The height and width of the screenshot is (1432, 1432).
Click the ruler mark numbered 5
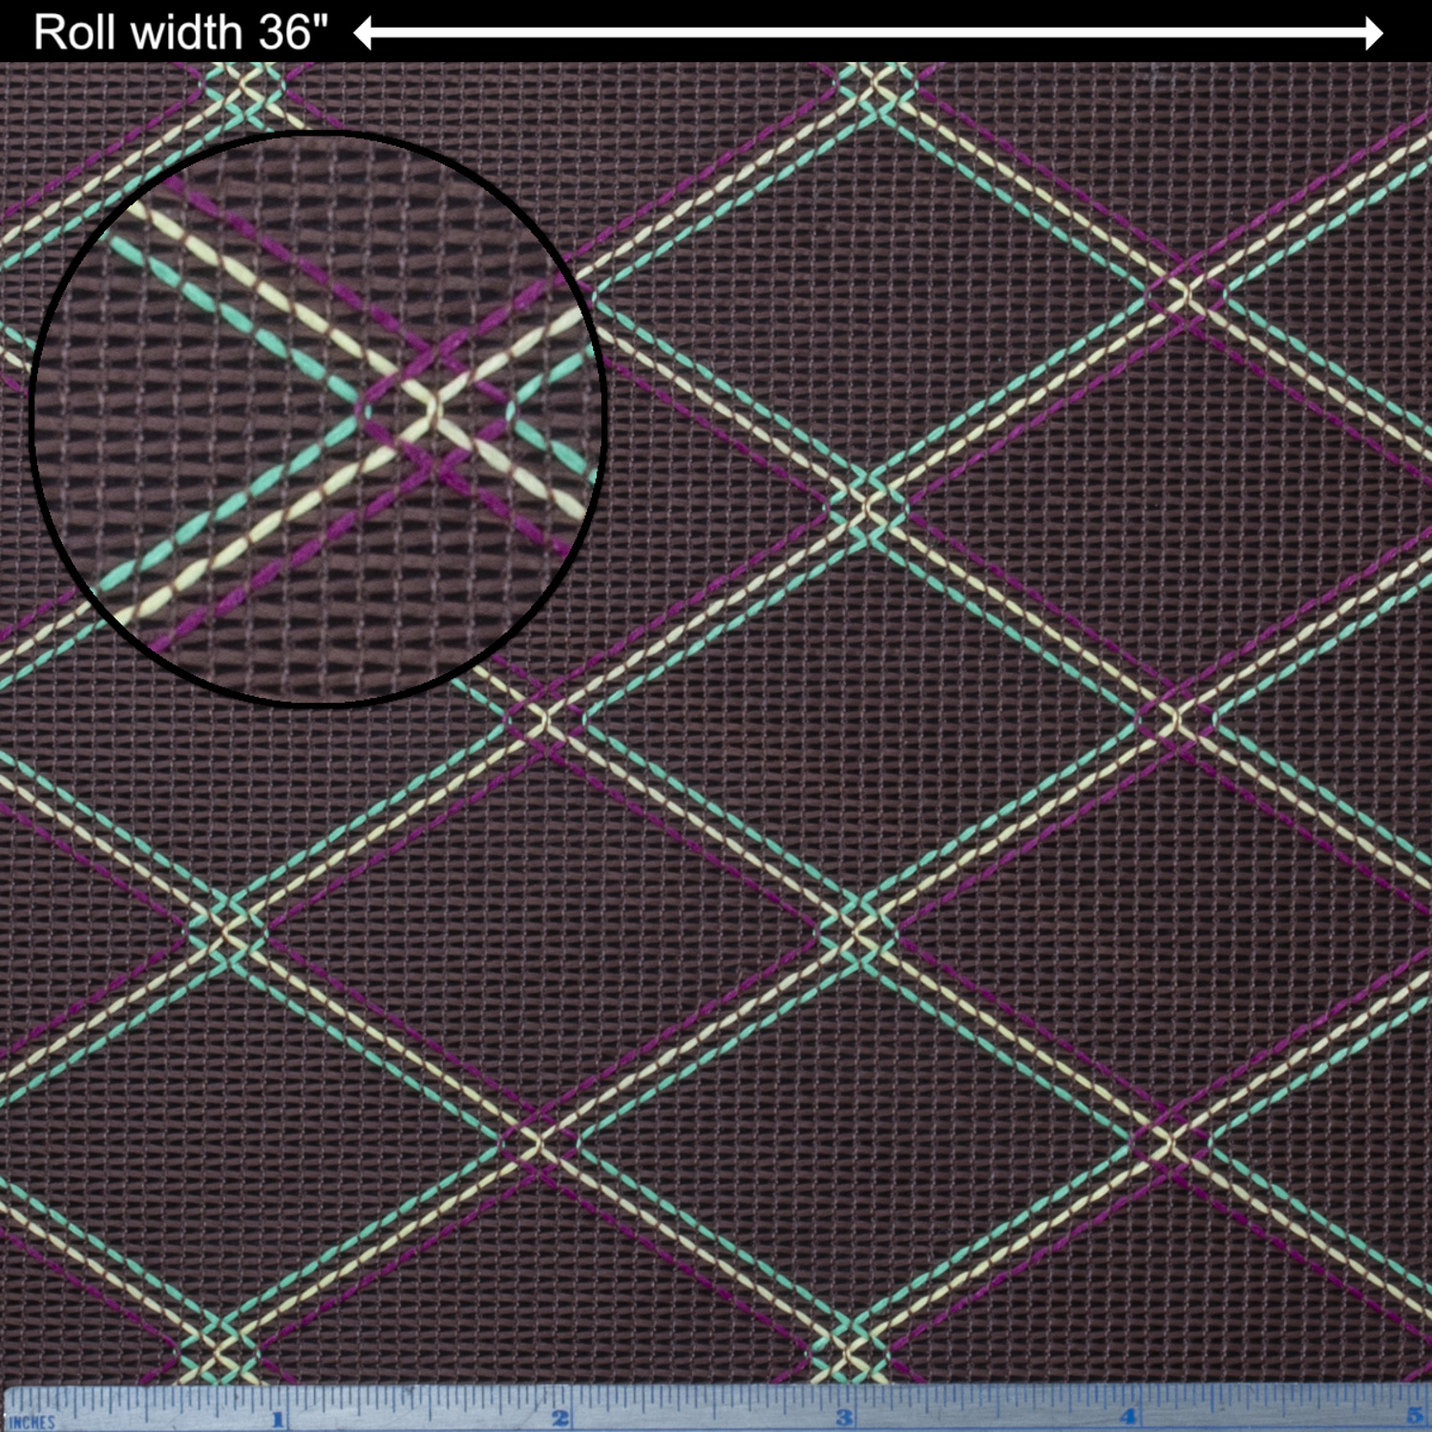pos(1414,1415)
